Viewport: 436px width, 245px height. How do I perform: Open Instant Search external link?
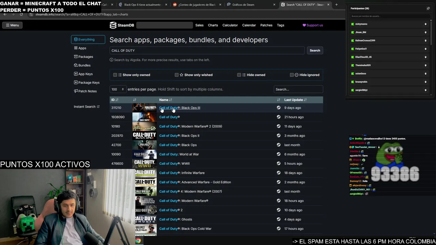(x=87, y=107)
